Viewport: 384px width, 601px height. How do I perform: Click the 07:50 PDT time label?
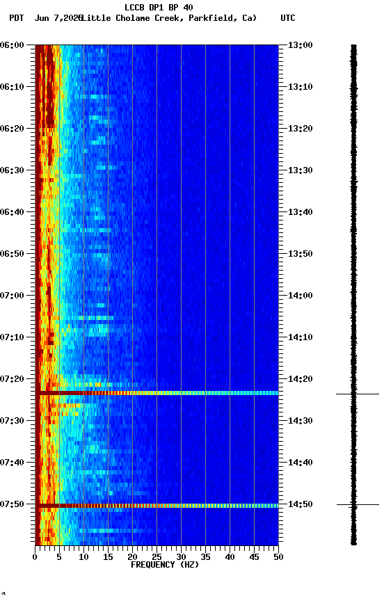coord(12,504)
